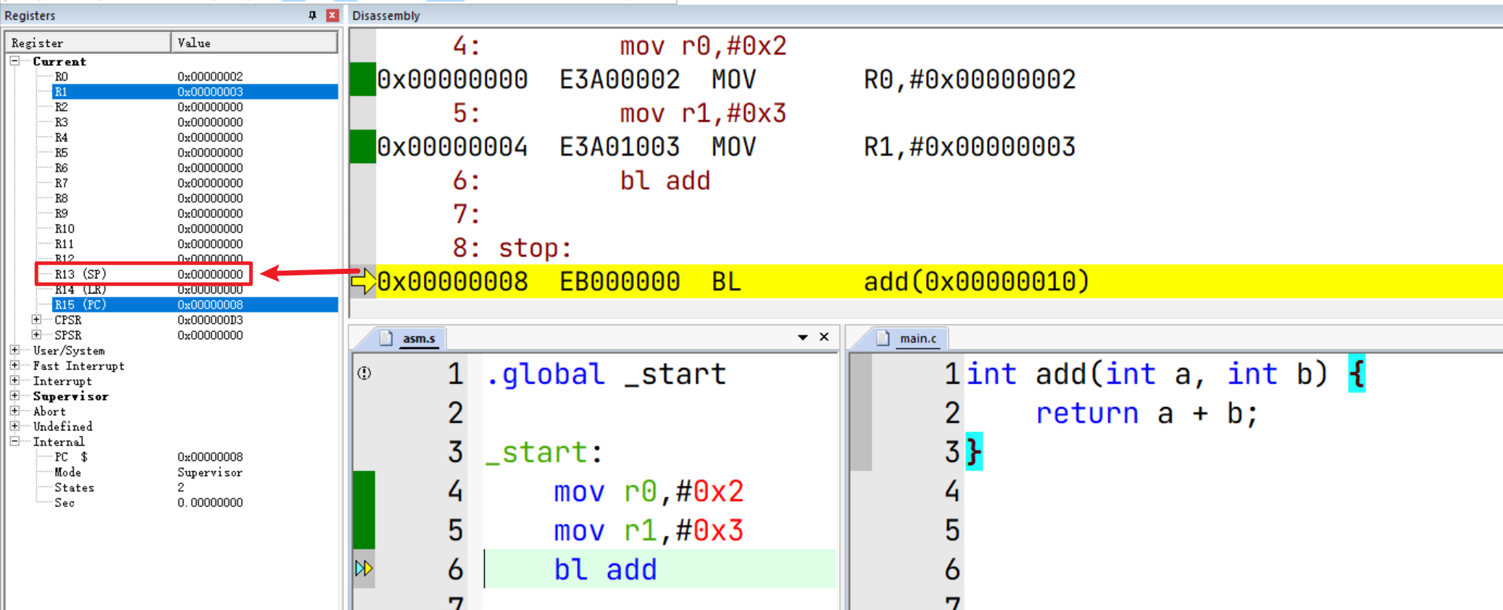Select the R6 register row

(194, 168)
